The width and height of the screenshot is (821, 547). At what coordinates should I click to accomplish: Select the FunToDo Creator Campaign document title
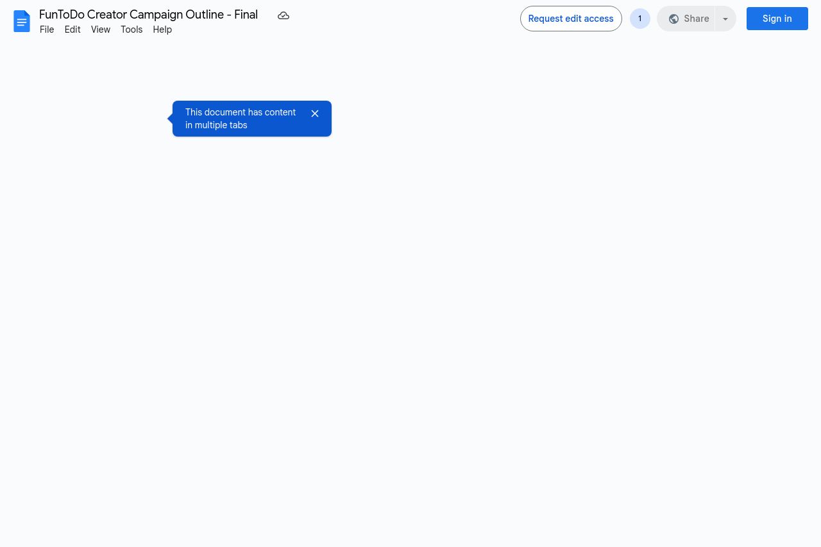pos(148,15)
